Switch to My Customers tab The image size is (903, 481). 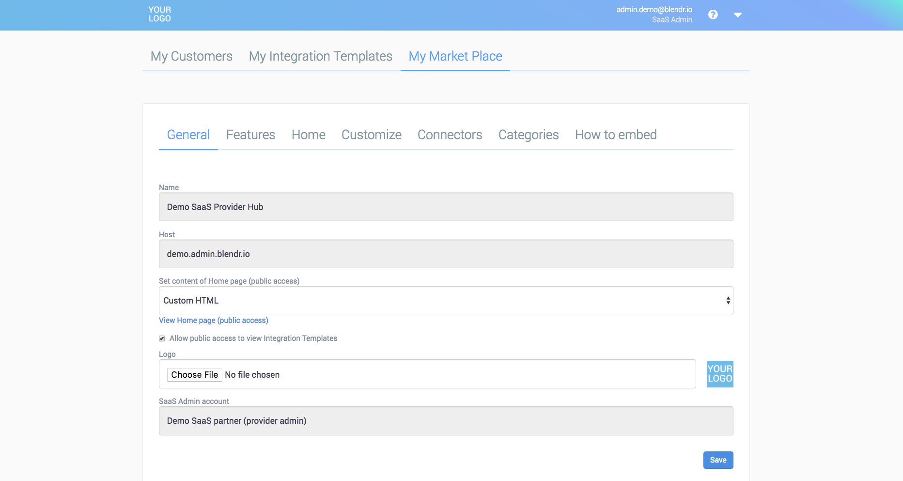click(191, 56)
